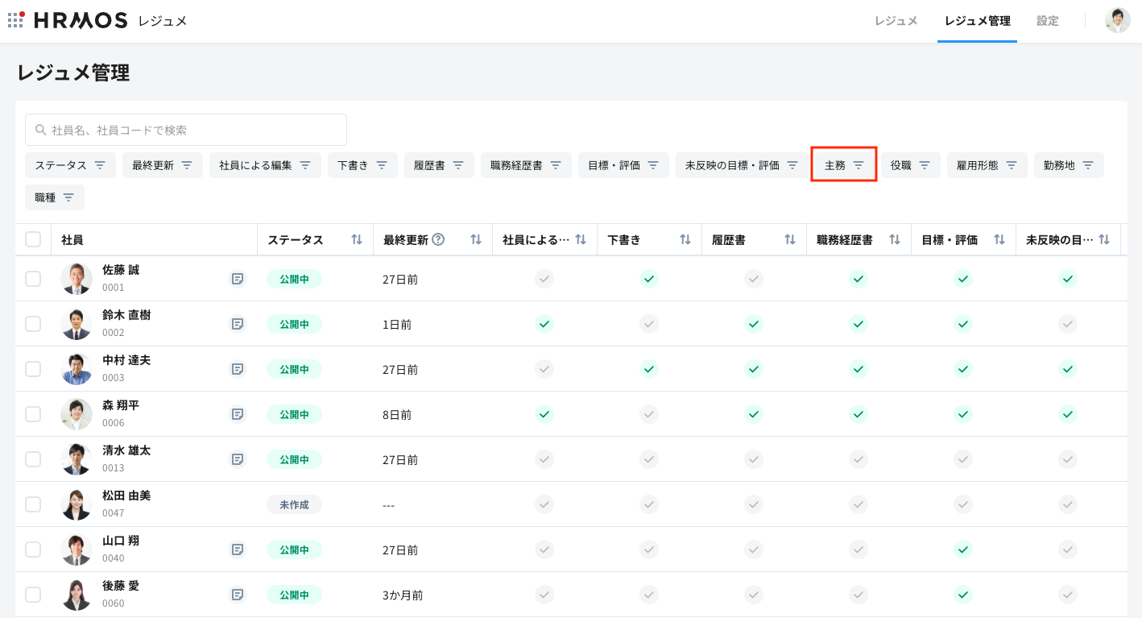The height and width of the screenshot is (618, 1142).
Task: Expand the 主務 filter
Action: pyautogui.click(x=843, y=165)
